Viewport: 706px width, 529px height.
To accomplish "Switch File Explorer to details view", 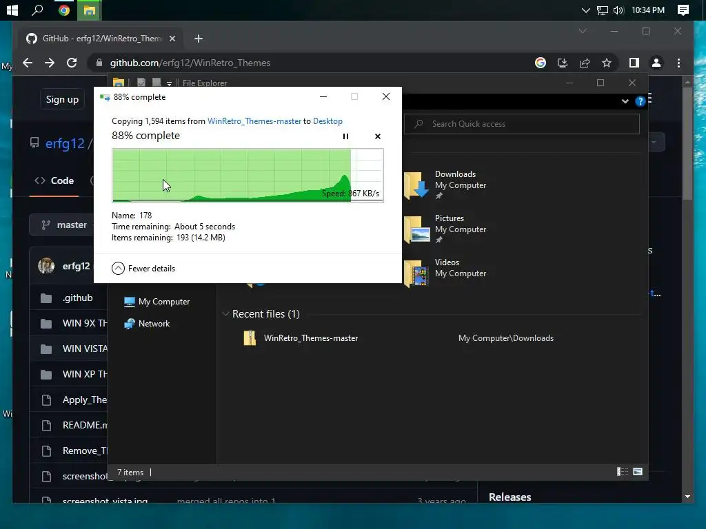I will coord(623,471).
